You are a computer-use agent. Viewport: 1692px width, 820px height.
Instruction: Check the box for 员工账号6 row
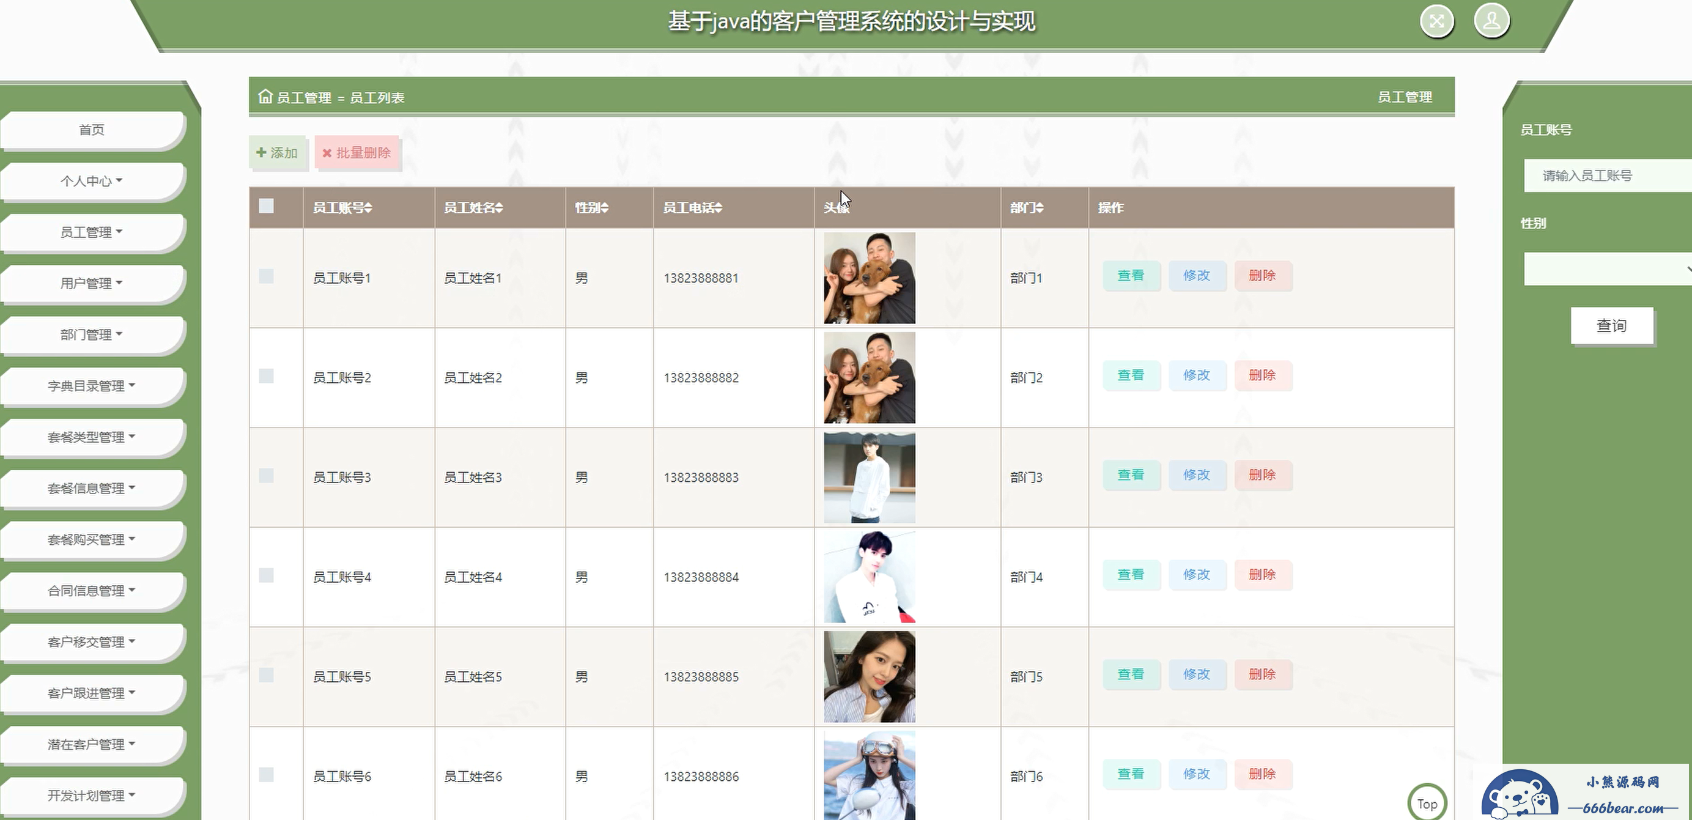click(266, 775)
